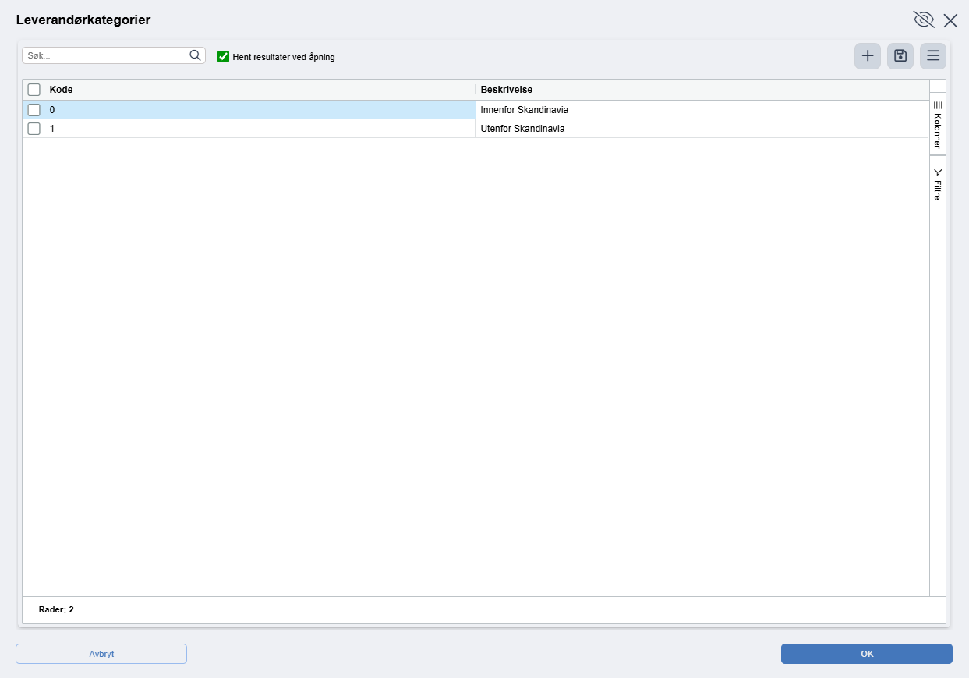The height and width of the screenshot is (678, 969).
Task: Click the search magnifier icon
Action: (x=195, y=55)
